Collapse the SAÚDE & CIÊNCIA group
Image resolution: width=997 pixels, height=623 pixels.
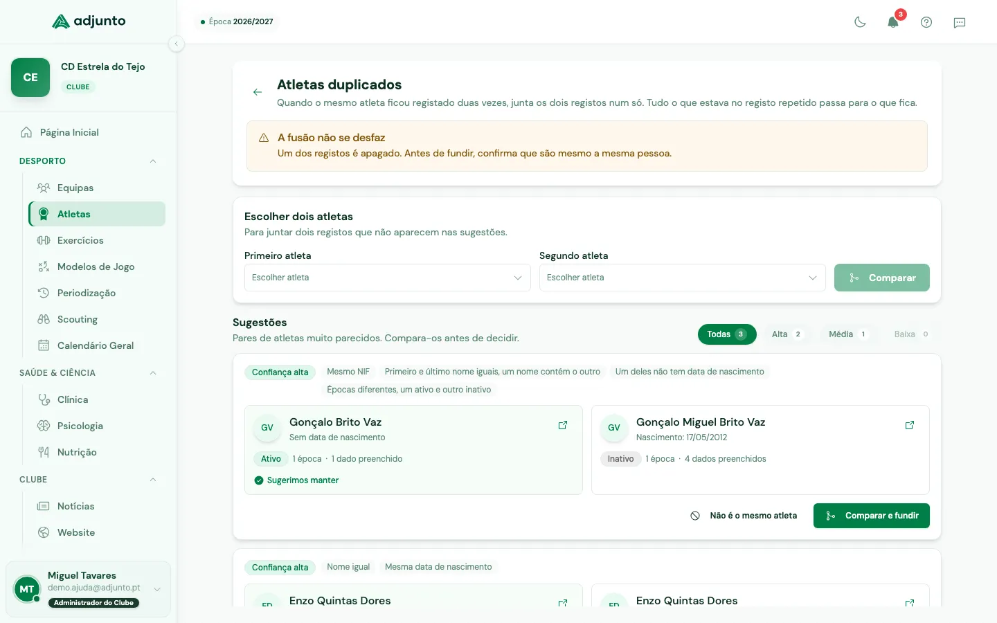click(x=153, y=373)
